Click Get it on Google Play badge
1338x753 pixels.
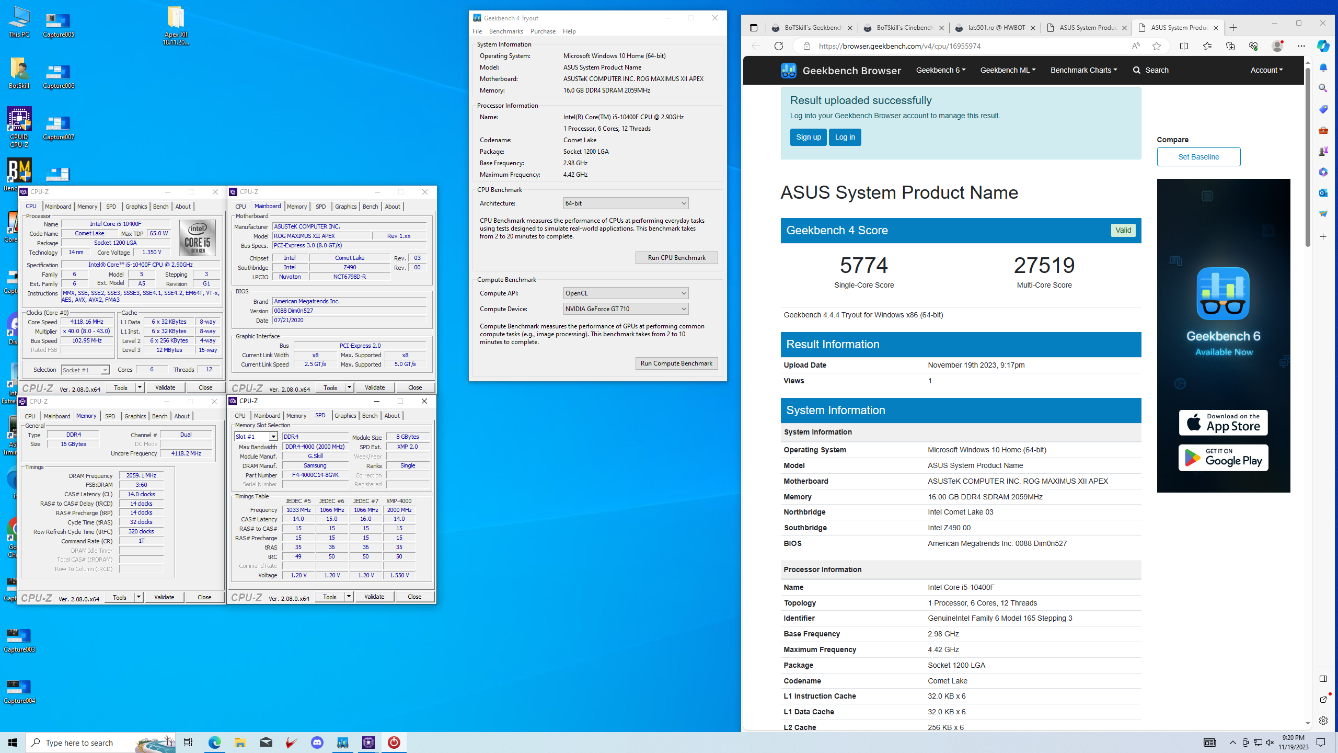coord(1223,458)
